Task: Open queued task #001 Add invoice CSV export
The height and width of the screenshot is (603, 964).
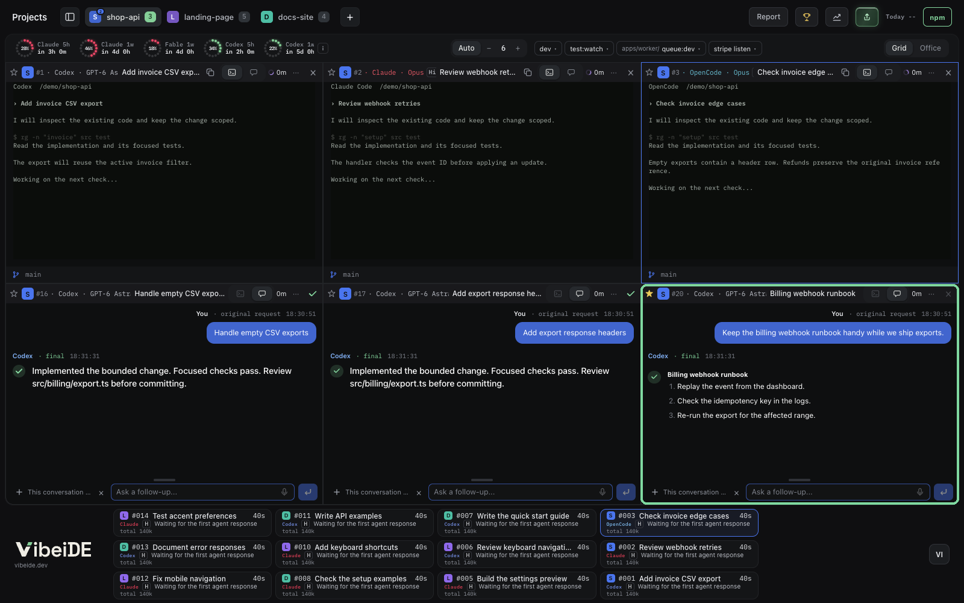Action: pyautogui.click(x=679, y=586)
